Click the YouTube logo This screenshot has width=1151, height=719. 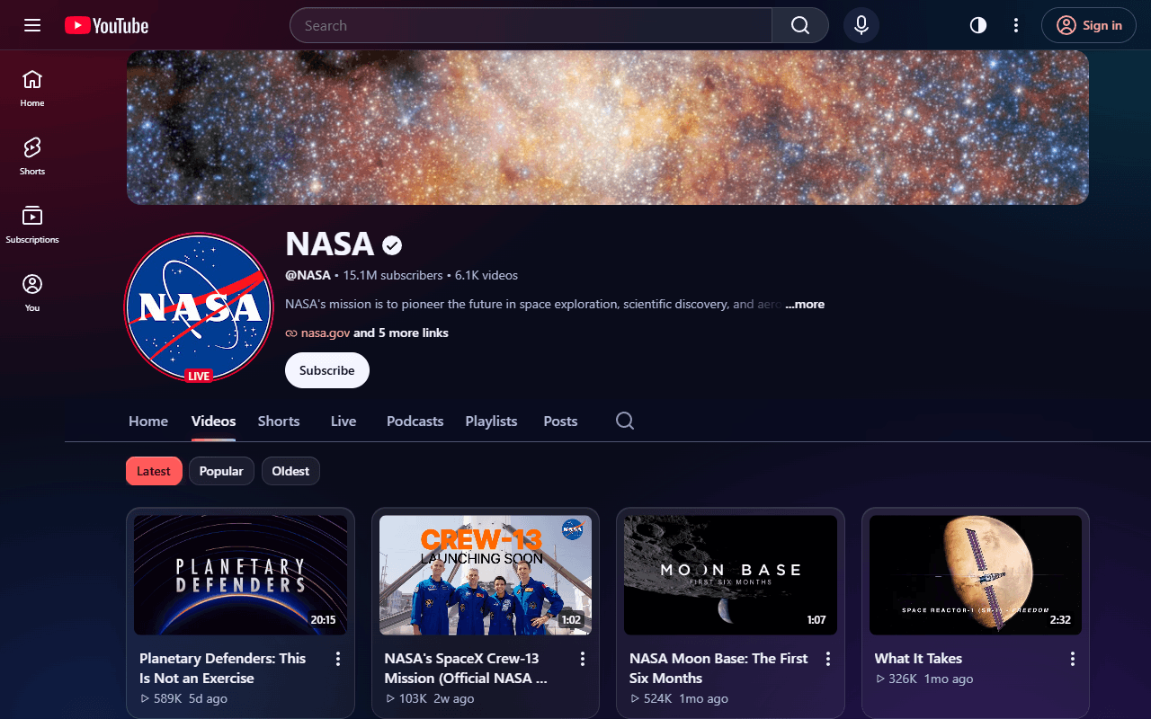(106, 25)
